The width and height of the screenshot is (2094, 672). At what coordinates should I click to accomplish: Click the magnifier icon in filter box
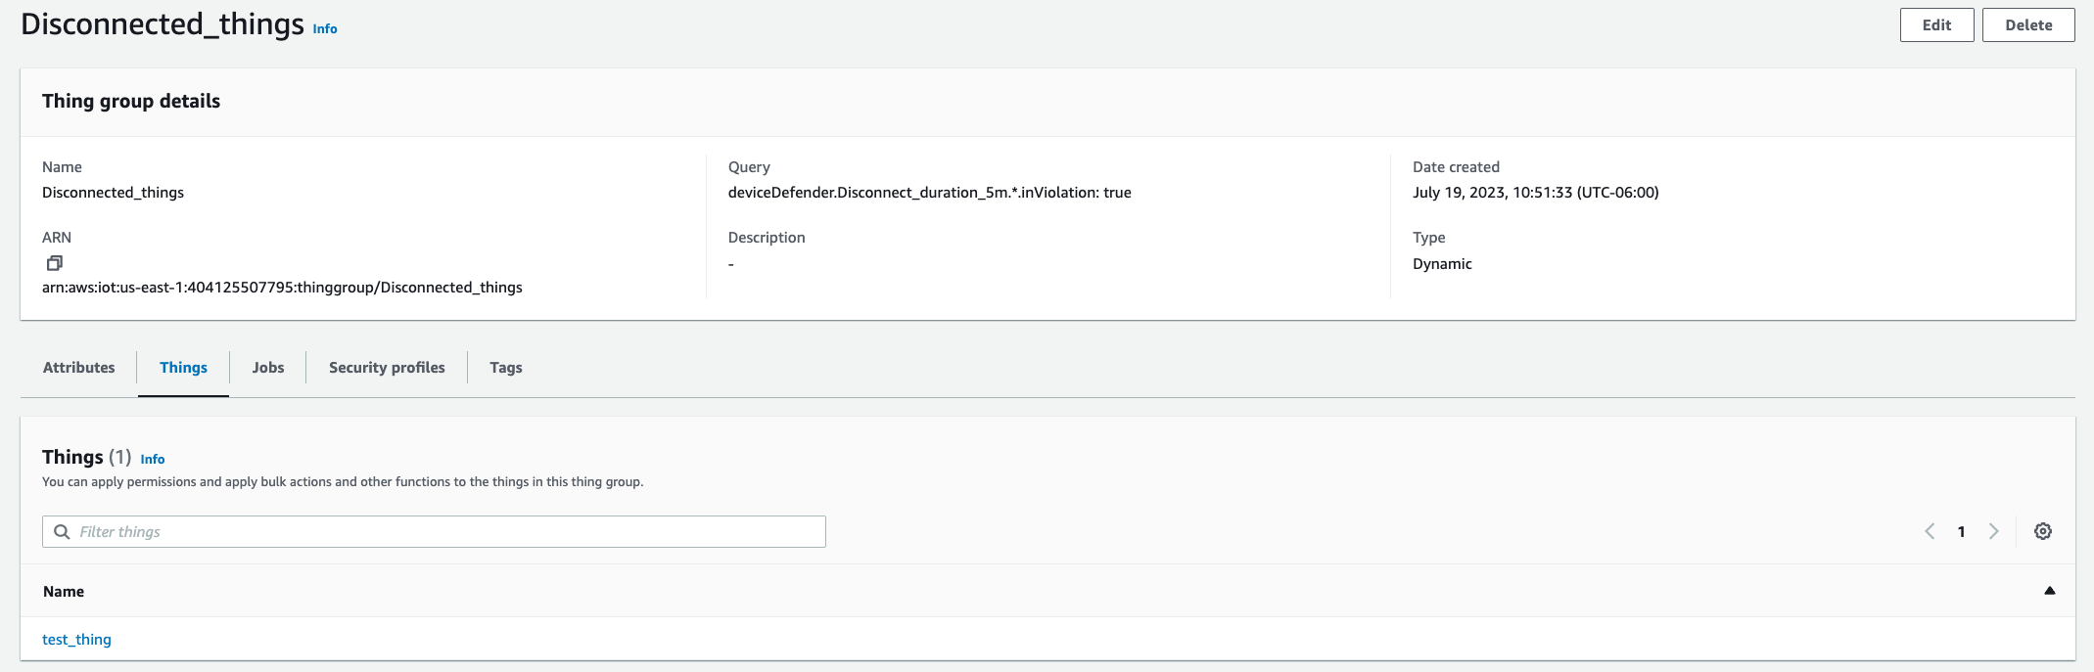[x=62, y=531]
